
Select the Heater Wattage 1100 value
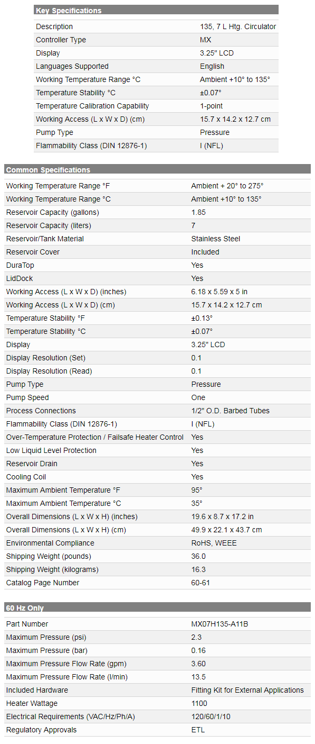(199, 703)
